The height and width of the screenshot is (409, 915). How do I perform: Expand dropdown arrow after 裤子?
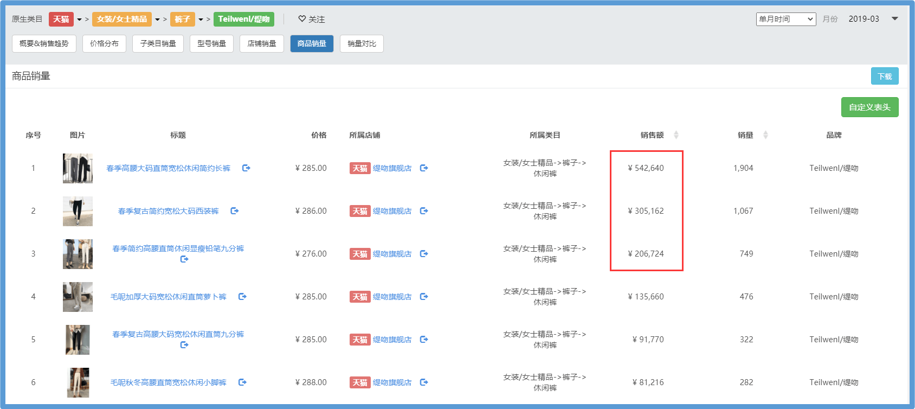pyautogui.click(x=201, y=20)
